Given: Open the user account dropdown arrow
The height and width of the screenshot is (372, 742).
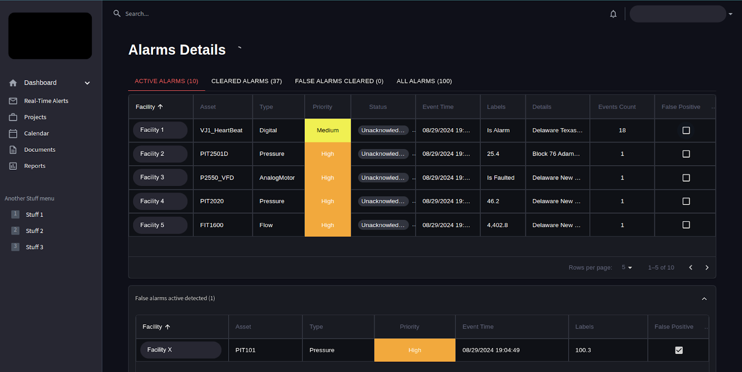Looking at the screenshot, I should [730, 14].
